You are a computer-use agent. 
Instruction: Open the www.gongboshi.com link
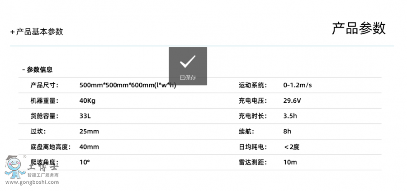point(32,182)
